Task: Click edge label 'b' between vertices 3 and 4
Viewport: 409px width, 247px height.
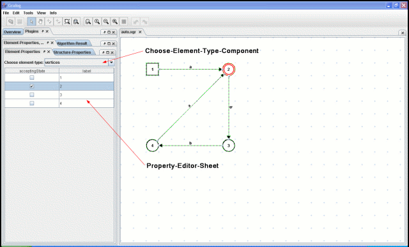Action: [190, 143]
